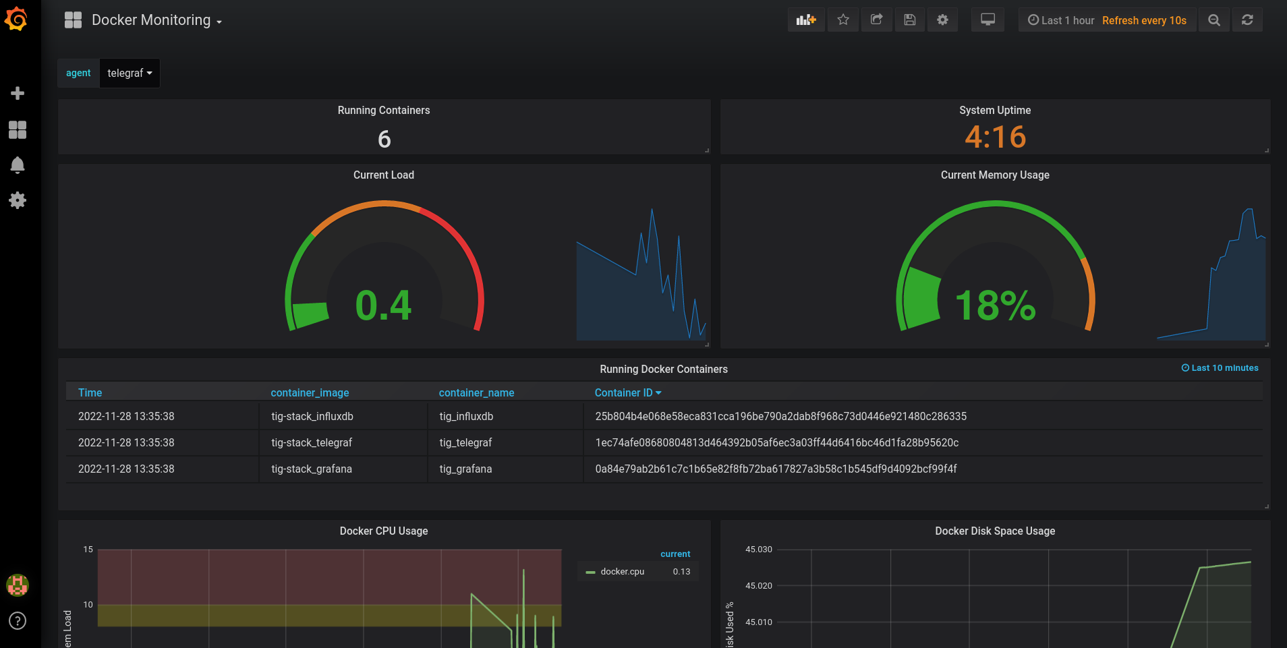The width and height of the screenshot is (1287, 648).
Task: Open the Running Containers panel title menu
Action: coord(384,110)
